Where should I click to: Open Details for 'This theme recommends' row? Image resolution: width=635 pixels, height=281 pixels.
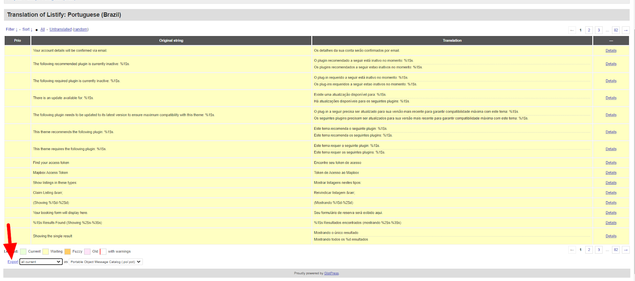[x=611, y=132]
